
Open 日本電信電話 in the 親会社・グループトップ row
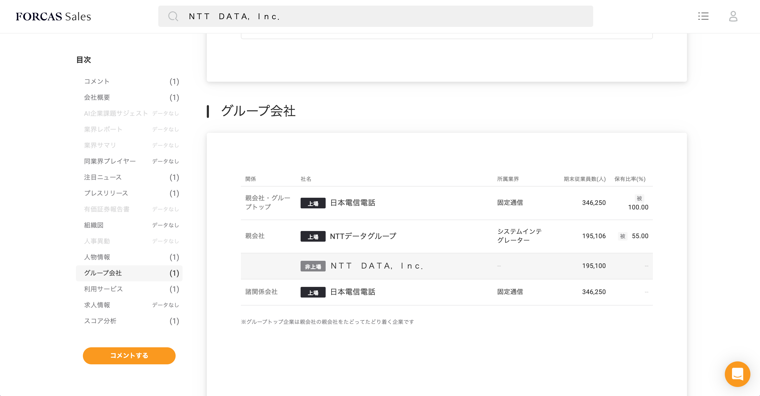(353, 203)
